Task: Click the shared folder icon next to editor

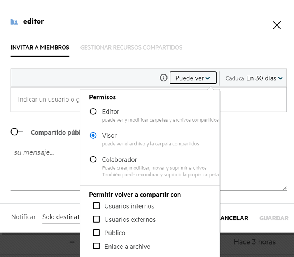Action: coord(14,22)
